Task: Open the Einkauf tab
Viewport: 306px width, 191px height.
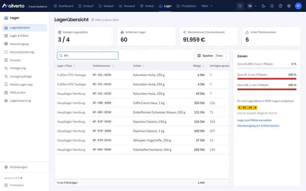Action: tap(86, 6)
